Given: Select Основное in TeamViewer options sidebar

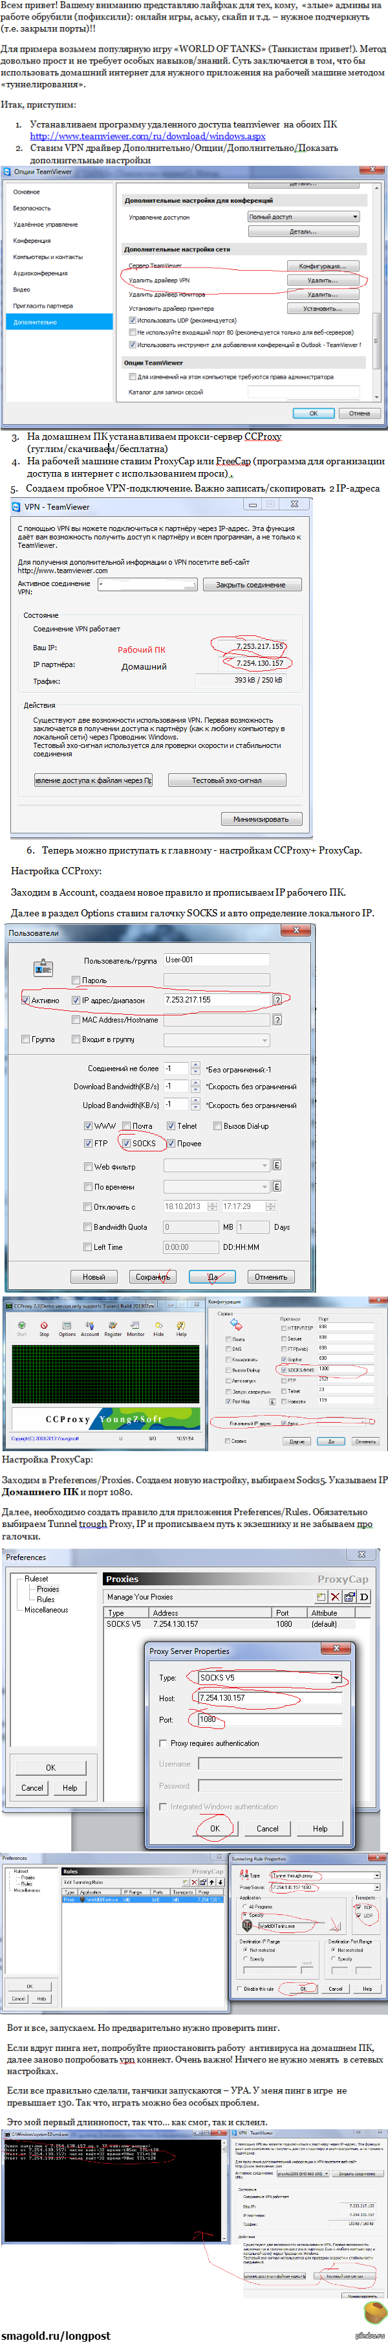Looking at the screenshot, I should pos(27,192).
